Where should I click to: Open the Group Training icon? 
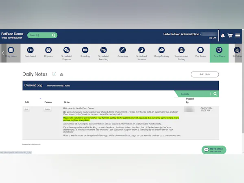(161, 50)
